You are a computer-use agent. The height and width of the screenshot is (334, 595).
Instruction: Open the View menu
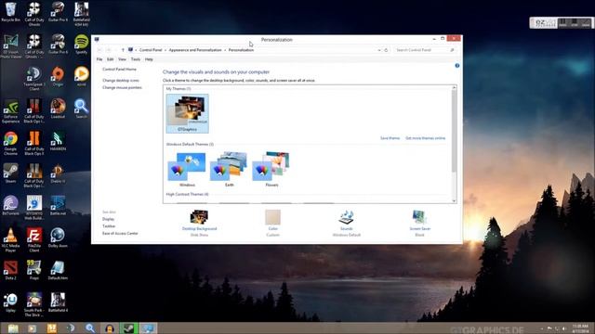pos(122,59)
